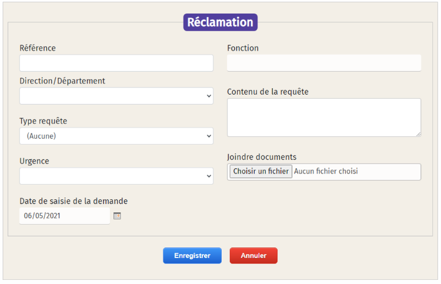Click the Joindre documents label

pos(262,157)
